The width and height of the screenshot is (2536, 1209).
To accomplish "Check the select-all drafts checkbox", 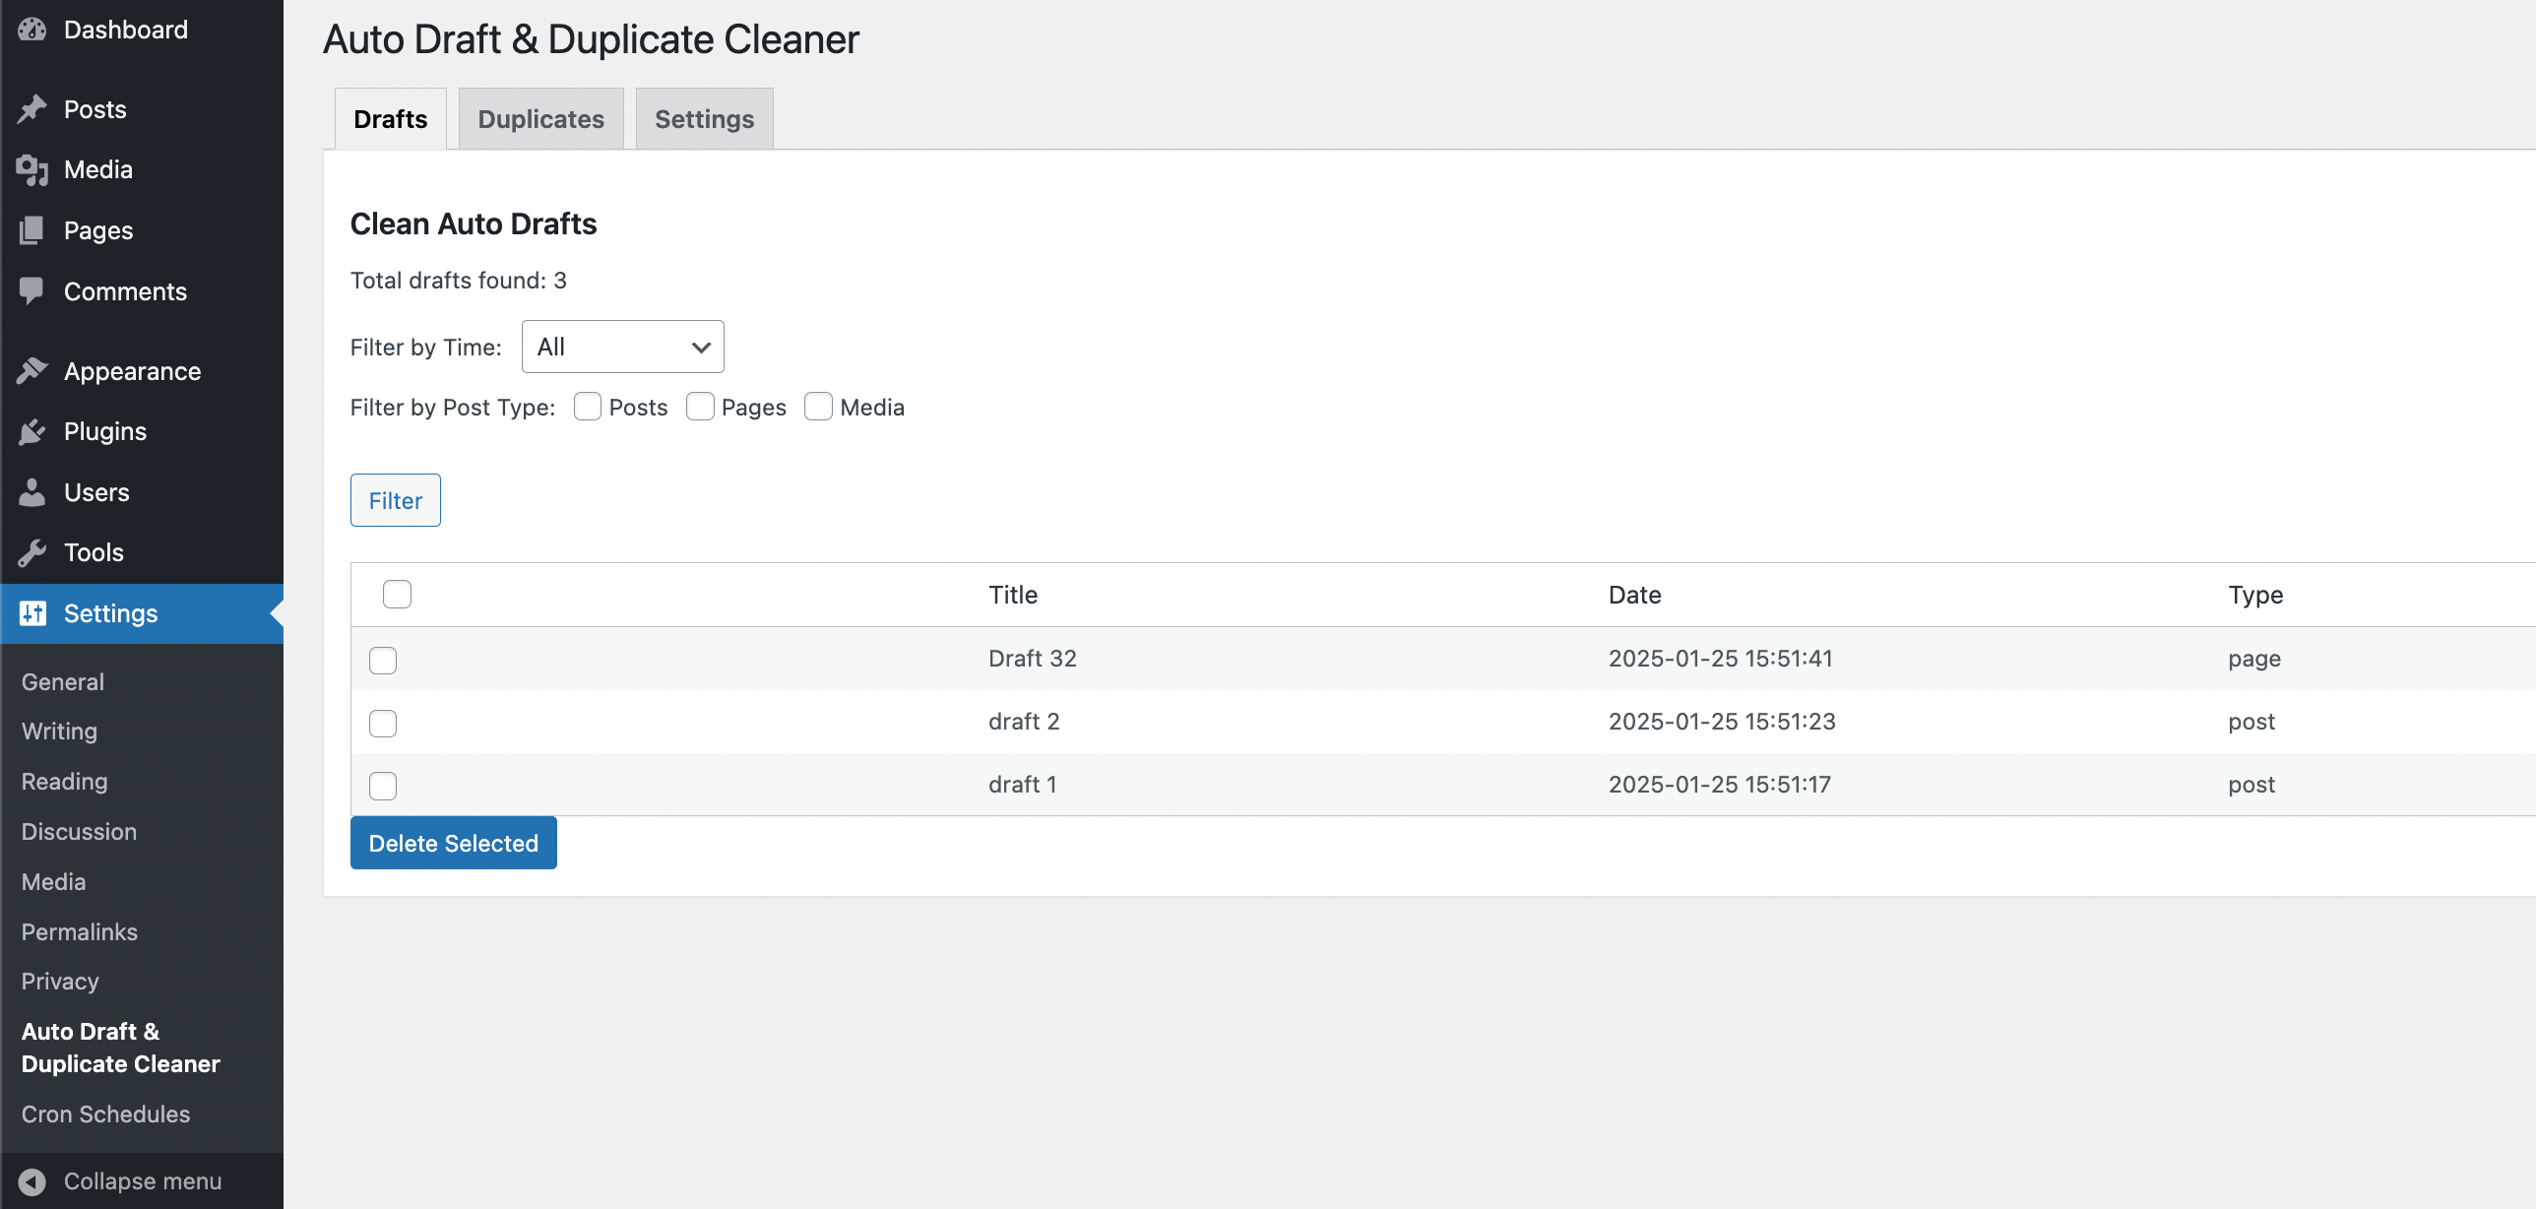I will coord(397,594).
